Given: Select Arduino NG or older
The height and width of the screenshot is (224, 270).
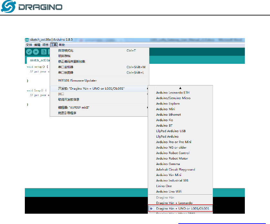Looking at the screenshot, I should [180, 148].
